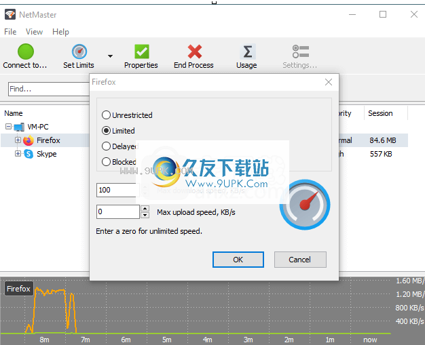
Task: Click the VM-PC computer icon
Action: [19, 127]
